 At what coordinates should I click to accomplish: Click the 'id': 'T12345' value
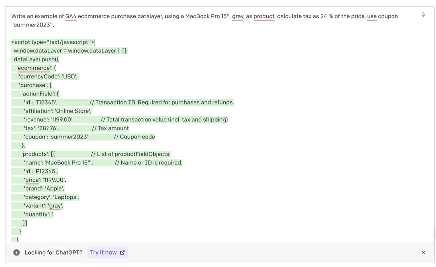click(41, 102)
